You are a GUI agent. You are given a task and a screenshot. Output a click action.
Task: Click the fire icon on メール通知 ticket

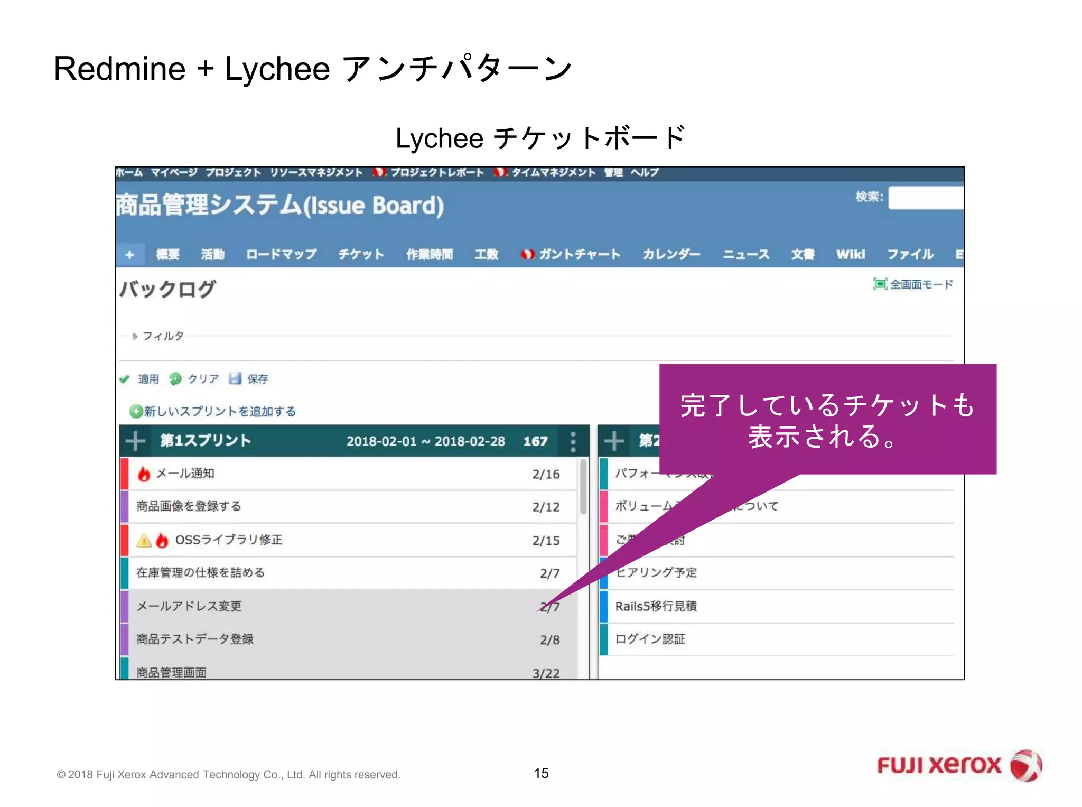[144, 474]
